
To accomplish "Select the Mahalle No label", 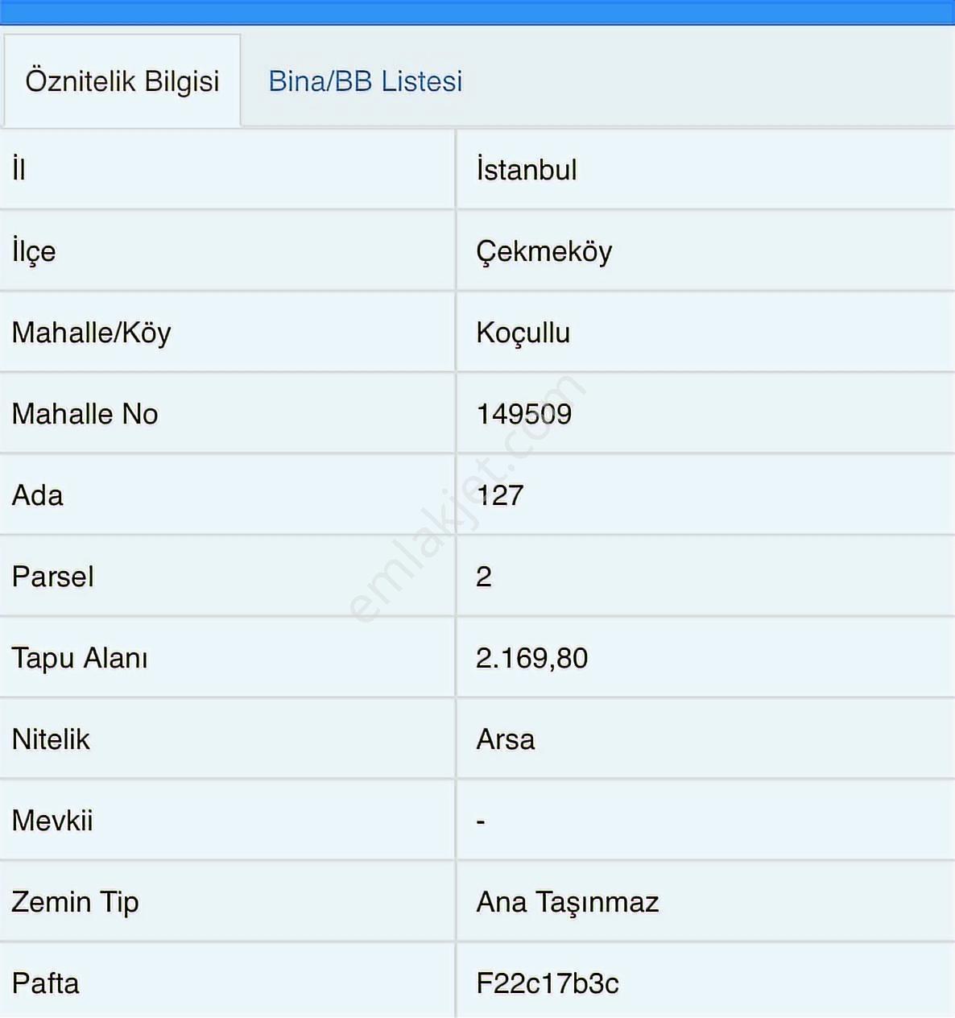I will pyautogui.click(x=85, y=414).
